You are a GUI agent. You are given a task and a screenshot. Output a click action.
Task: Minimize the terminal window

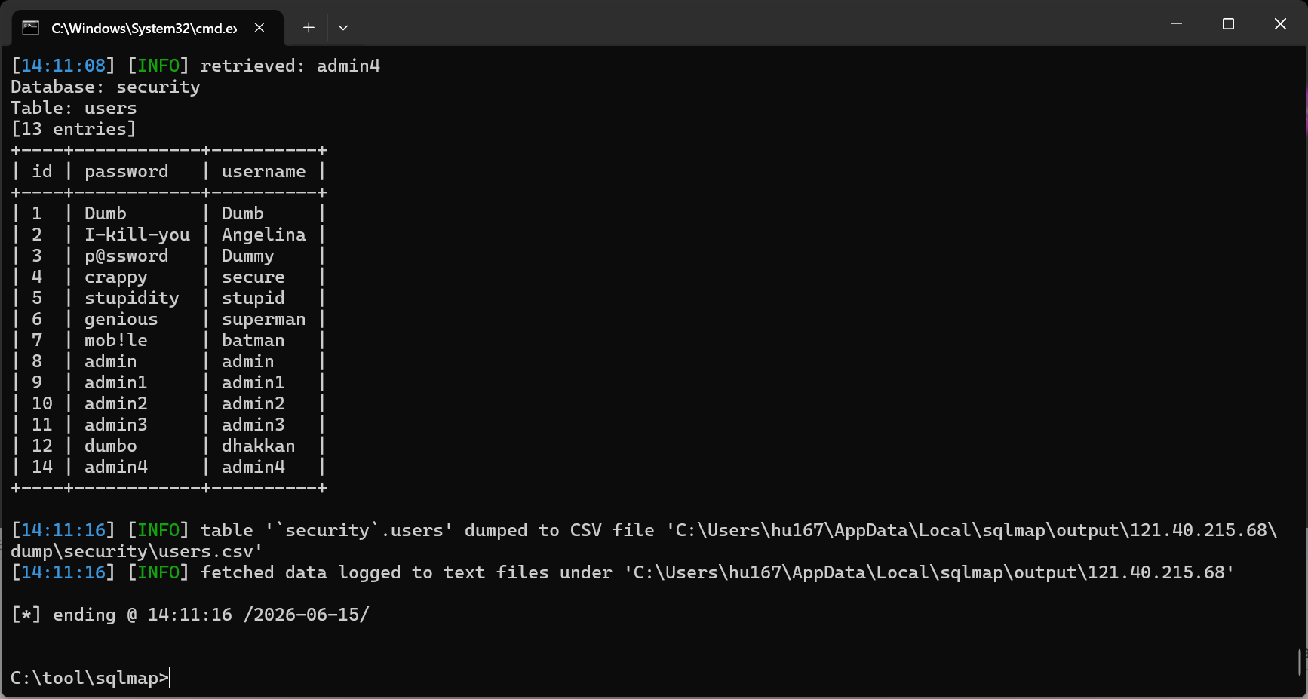pyautogui.click(x=1176, y=24)
